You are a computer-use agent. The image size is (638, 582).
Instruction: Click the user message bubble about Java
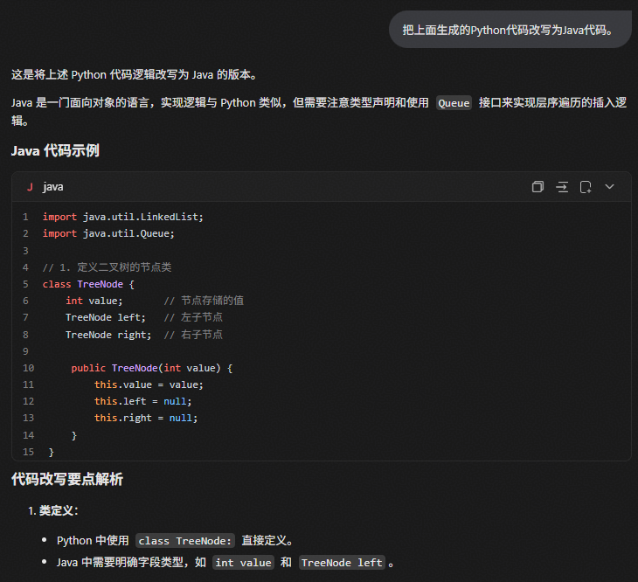[510, 30]
